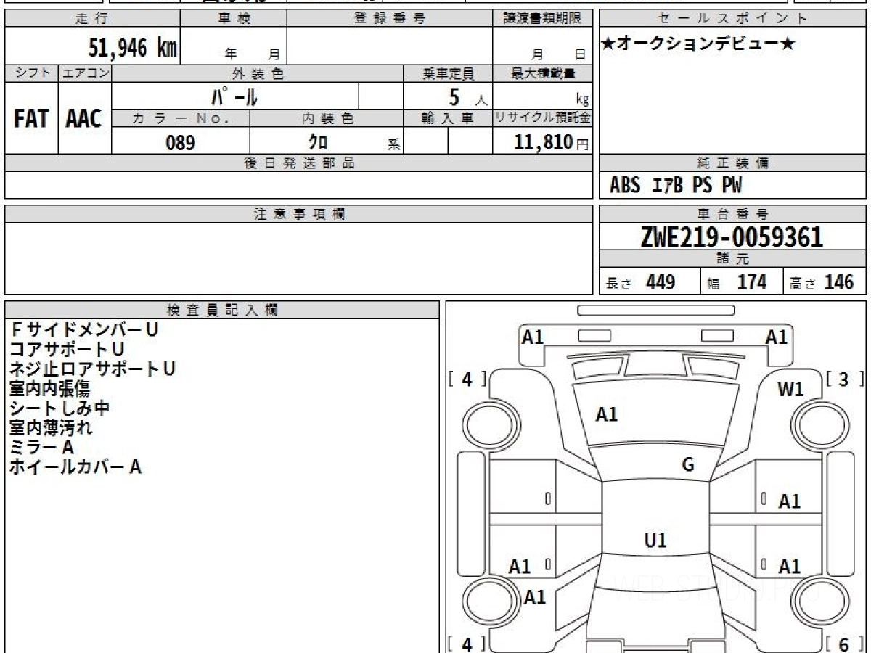The height and width of the screenshot is (653, 871).
Task: Click the 譲渡書類期限 header cell
Action: point(542,18)
